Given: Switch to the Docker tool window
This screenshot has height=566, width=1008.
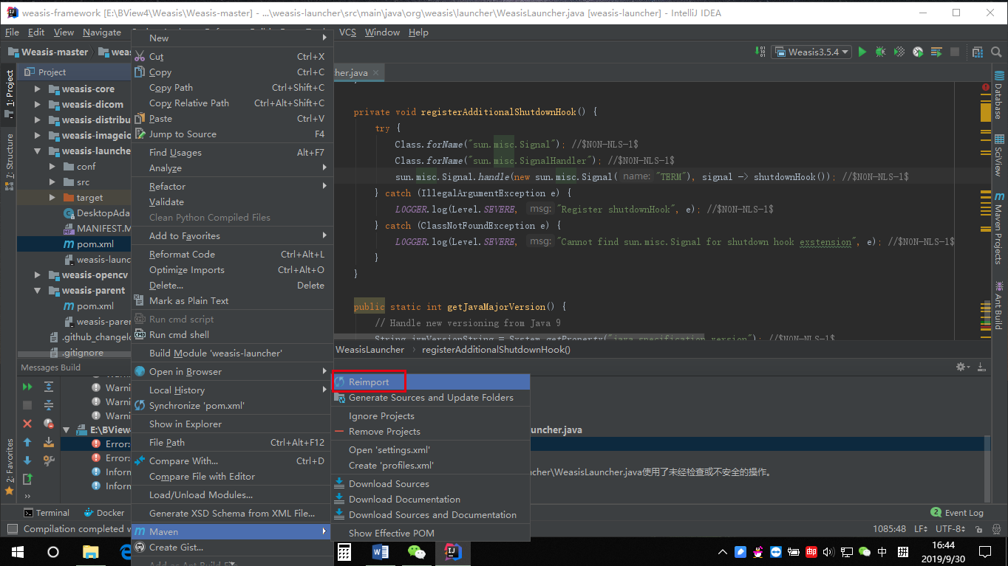Looking at the screenshot, I should tap(103, 512).
